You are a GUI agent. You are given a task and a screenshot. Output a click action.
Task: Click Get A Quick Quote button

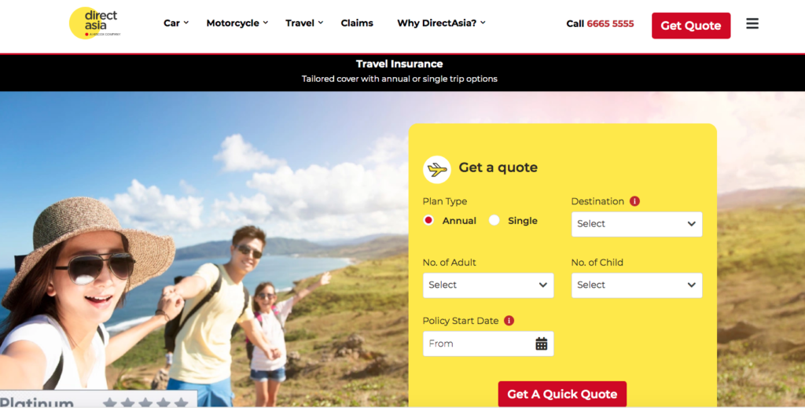click(x=562, y=394)
